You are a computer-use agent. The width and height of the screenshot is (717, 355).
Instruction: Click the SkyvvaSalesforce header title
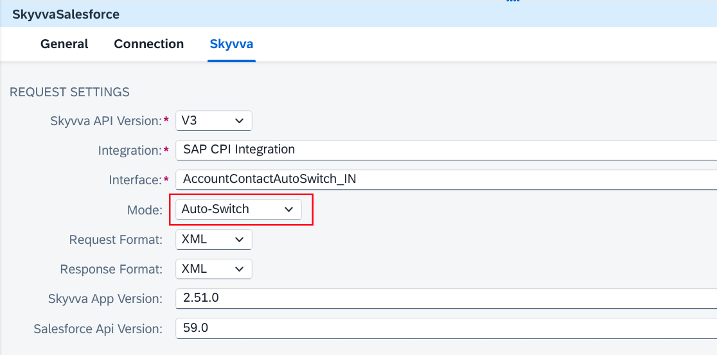tap(66, 15)
